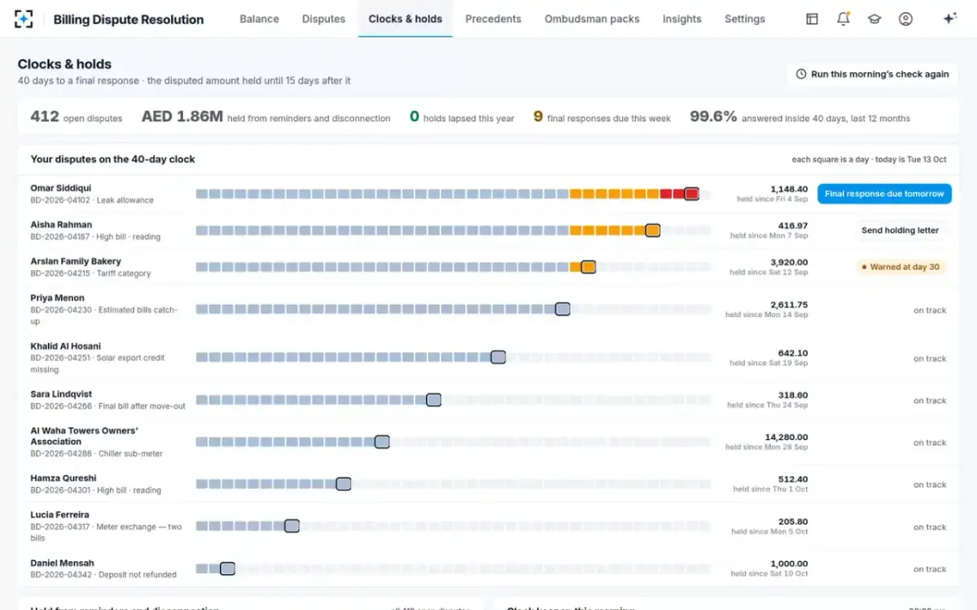Launch the sparkle AI assistant icon

point(949,19)
